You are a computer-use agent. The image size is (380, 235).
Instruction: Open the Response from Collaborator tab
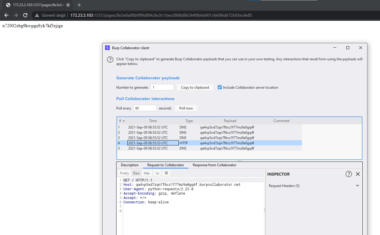[x=215, y=165]
